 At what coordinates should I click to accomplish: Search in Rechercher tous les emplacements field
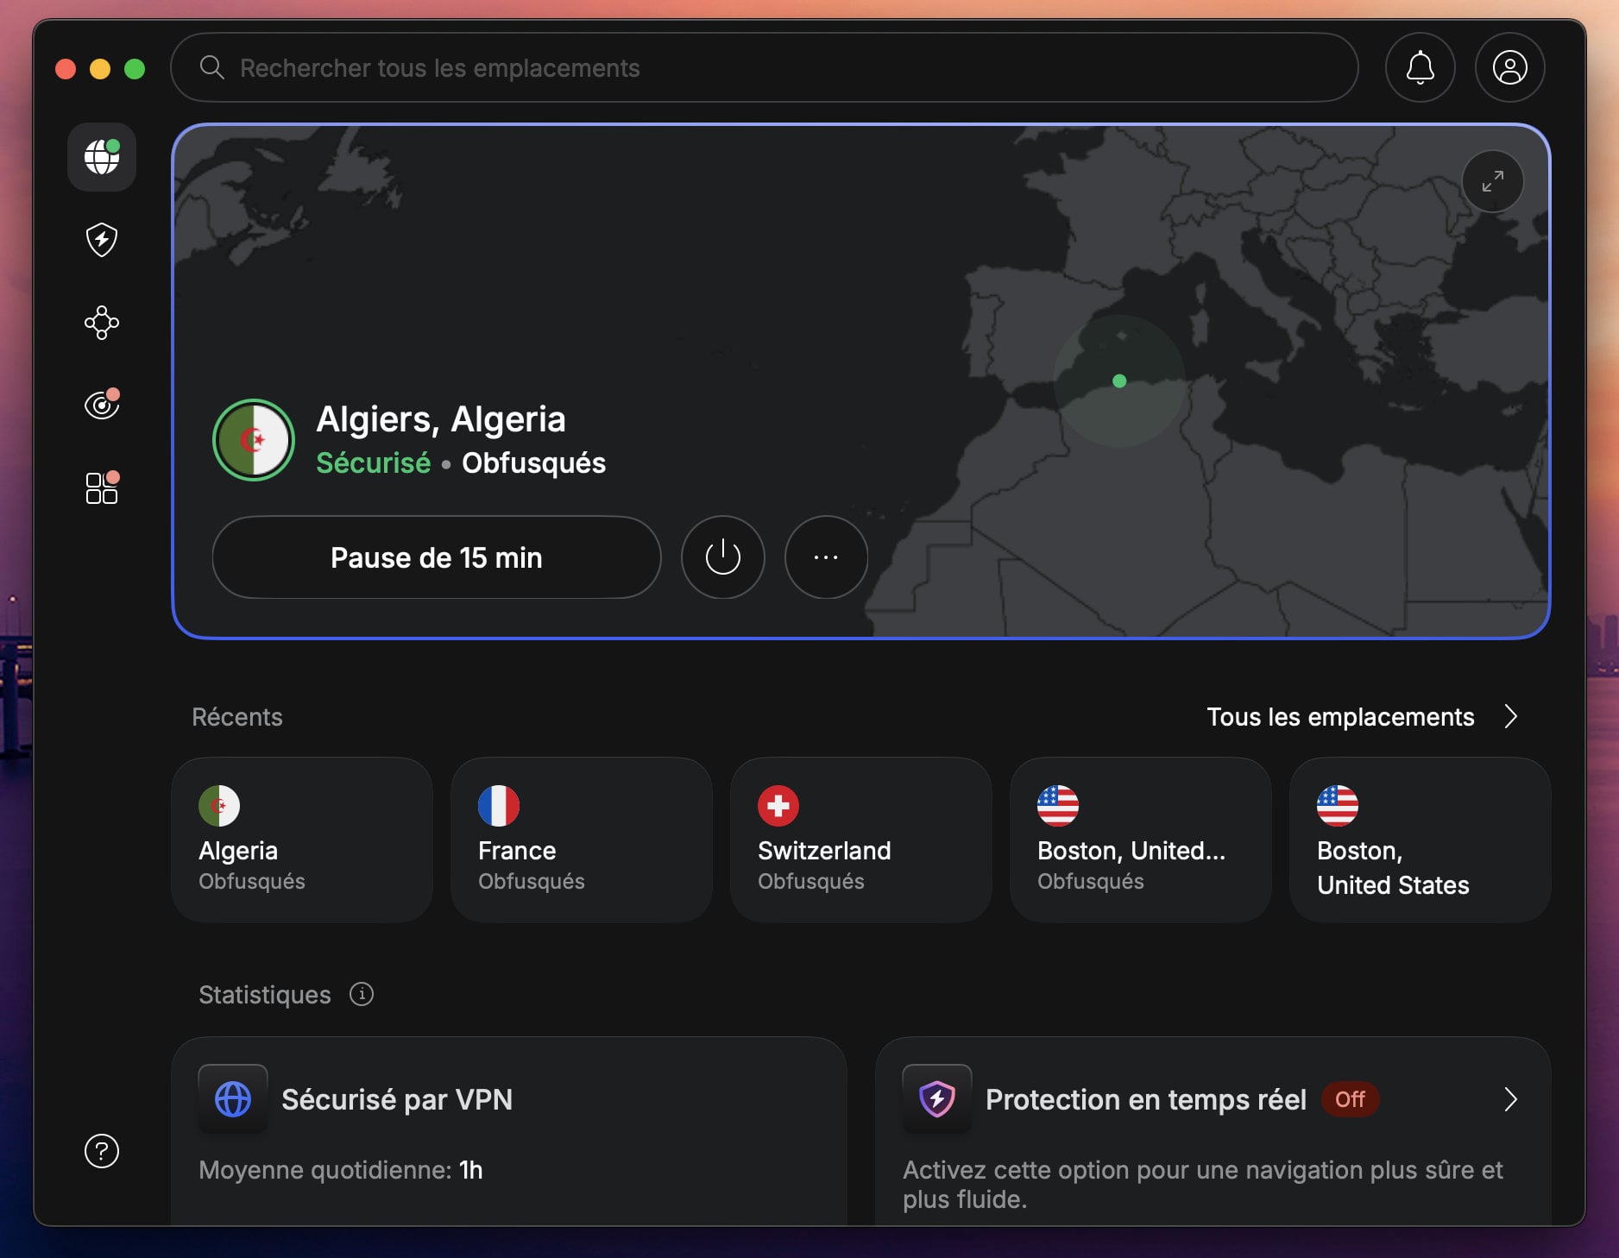tap(765, 67)
